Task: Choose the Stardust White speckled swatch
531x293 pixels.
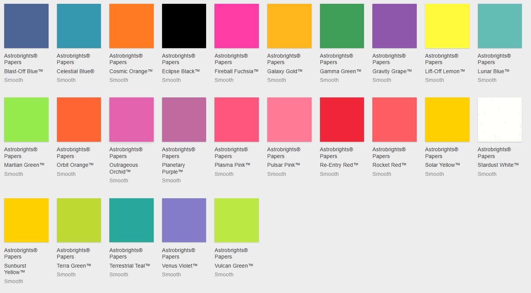Action: (x=500, y=119)
